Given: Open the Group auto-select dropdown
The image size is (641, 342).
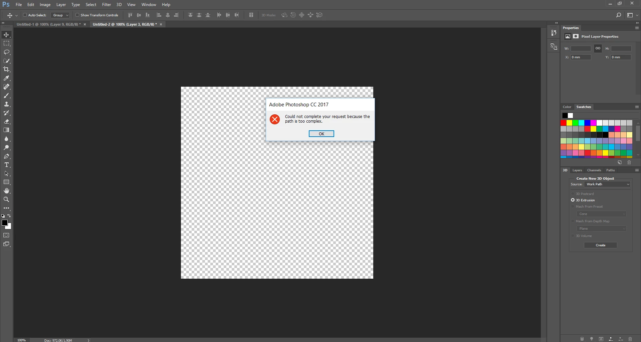Looking at the screenshot, I should point(60,15).
